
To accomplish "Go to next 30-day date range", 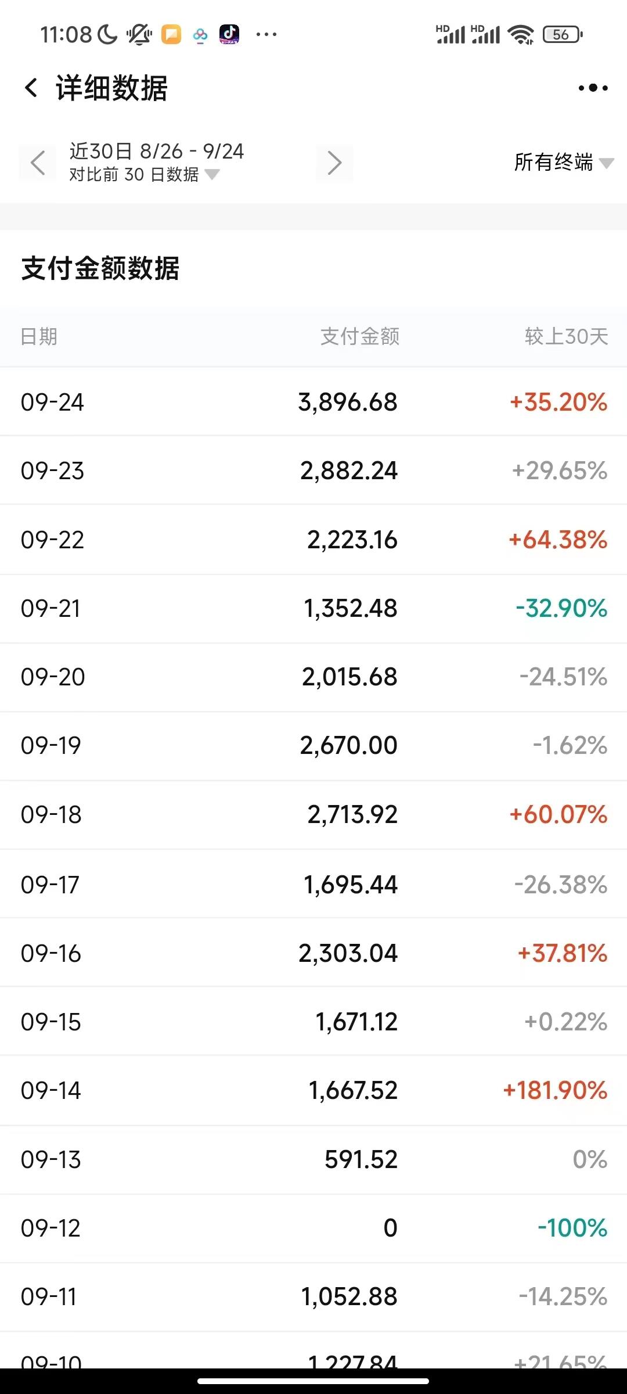I will point(334,163).
